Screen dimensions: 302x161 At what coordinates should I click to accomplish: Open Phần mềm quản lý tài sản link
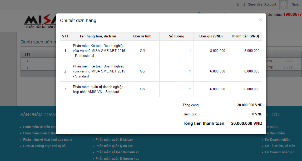point(114,140)
